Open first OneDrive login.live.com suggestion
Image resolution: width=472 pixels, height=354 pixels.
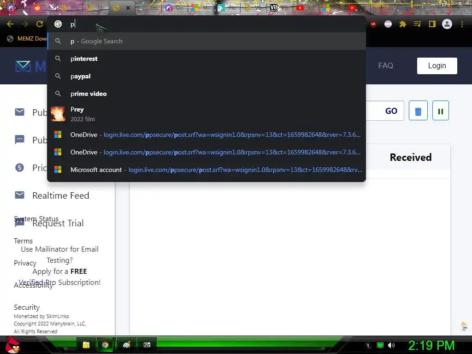(x=206, y=135)
